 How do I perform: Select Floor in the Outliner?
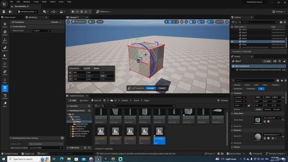coord(244,45)
